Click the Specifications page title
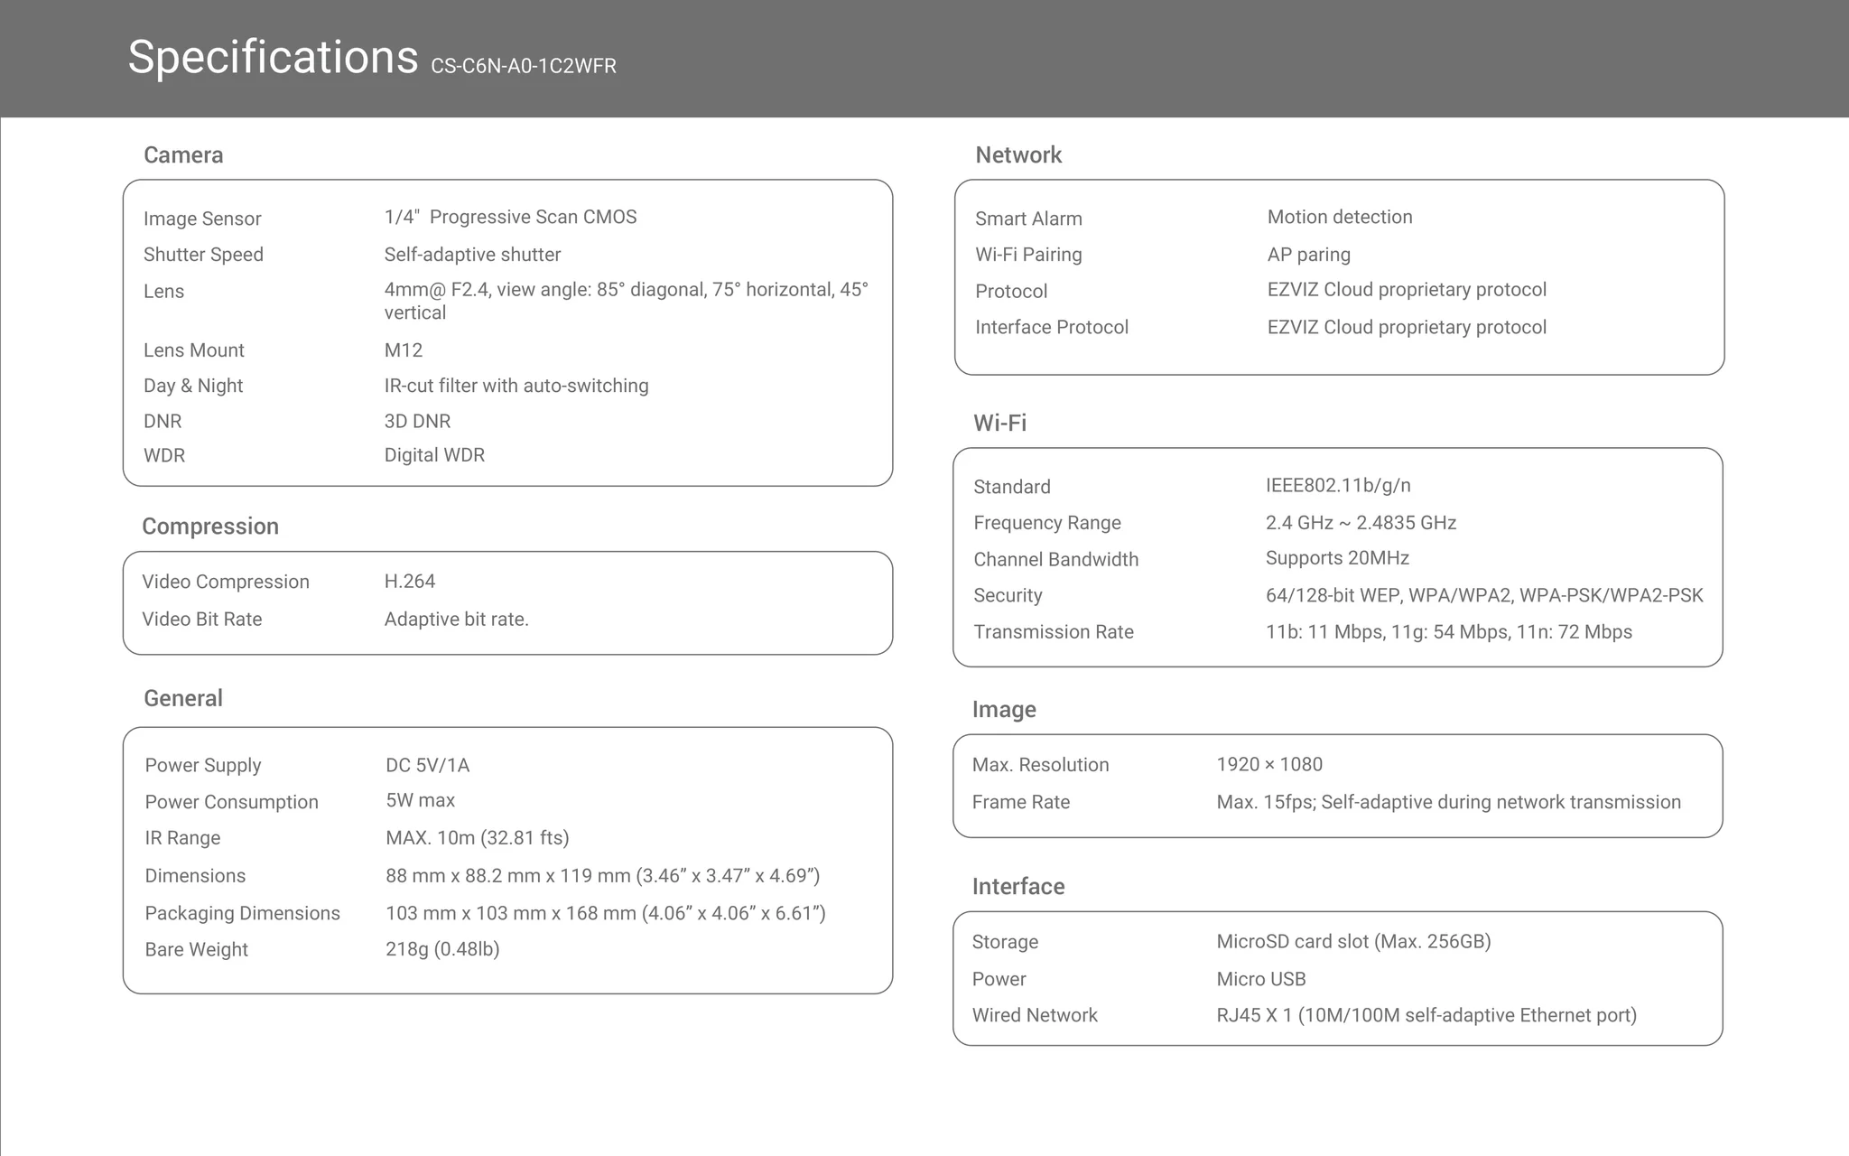1849x1156 pixels. 273,58
